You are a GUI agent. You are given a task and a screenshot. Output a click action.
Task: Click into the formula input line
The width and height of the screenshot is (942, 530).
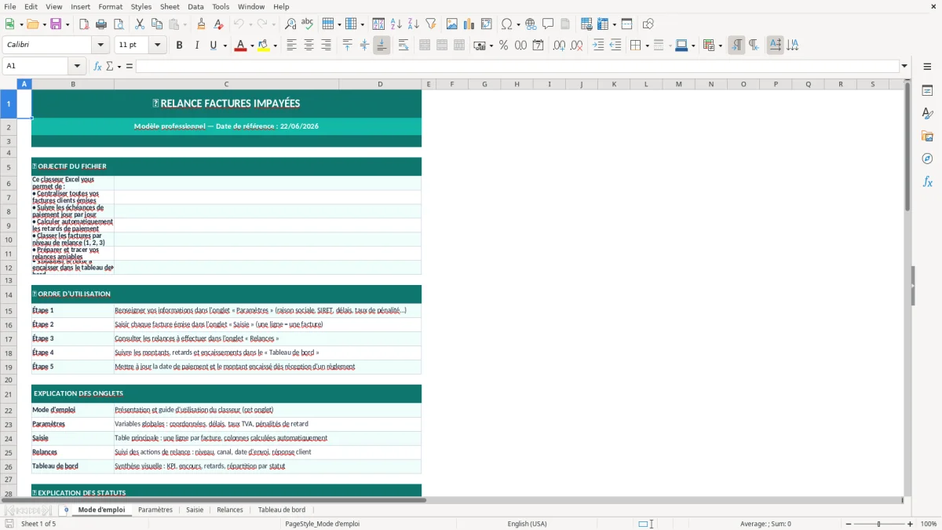click(517, 66)
